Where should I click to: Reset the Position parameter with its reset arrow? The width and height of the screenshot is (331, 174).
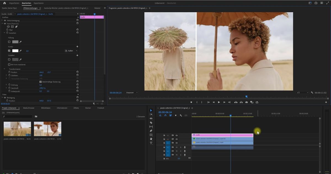78,72
